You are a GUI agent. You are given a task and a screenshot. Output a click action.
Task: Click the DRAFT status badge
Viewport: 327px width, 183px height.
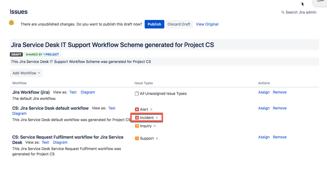pos(16,54)
